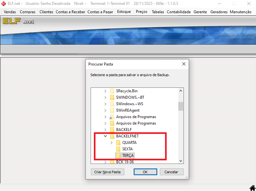Click the scroll down arrow in folder tree
The width and height of the screenshot is (256, 191).
point(181,161)
